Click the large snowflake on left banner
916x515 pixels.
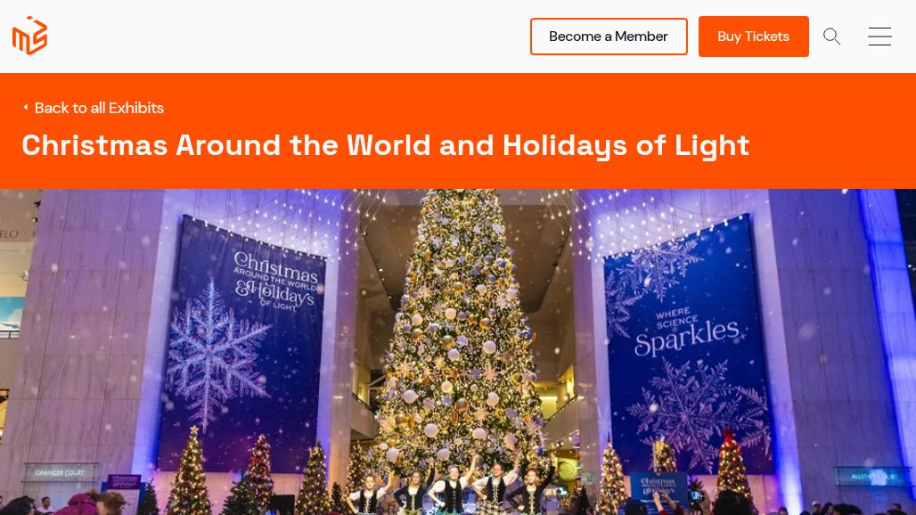pyautogui.click(x=213, y=350)
